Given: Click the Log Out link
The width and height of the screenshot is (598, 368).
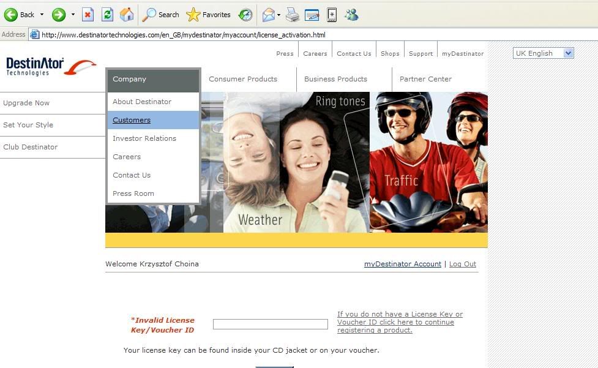Looking at the screenshot, I should pos(463,264).
